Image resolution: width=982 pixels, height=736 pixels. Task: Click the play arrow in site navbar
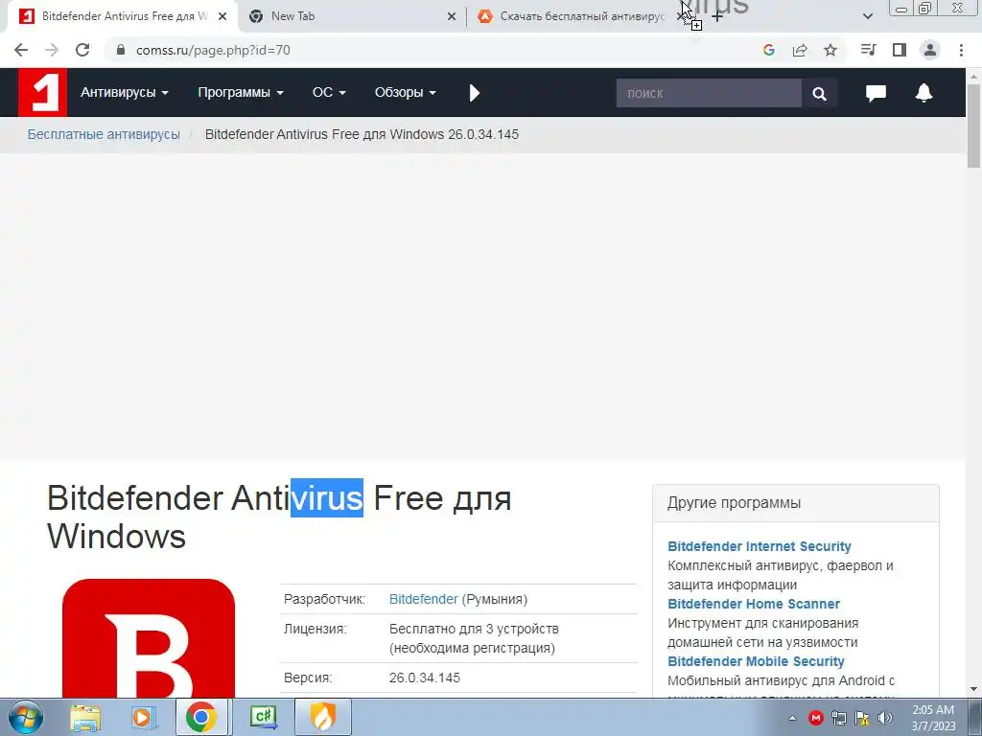point(474,93)
